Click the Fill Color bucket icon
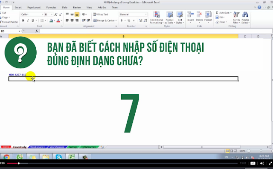The width and height of the screenshot is (273, 169). tap(51, 20)
